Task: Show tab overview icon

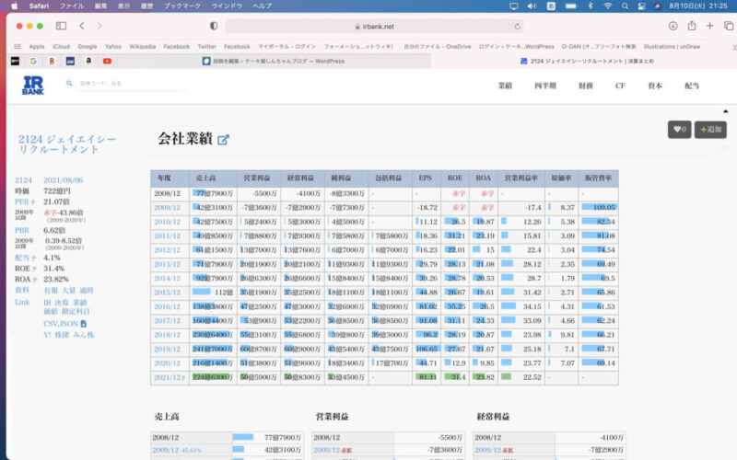Action: (x=729, y=26)
